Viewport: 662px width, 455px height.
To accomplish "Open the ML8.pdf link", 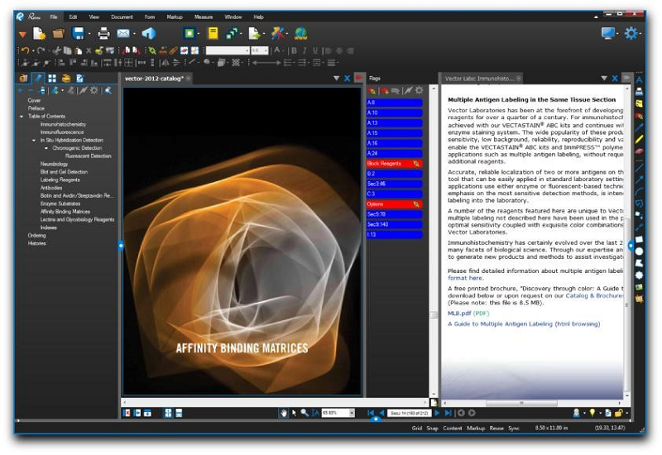I will coord(459,314).
